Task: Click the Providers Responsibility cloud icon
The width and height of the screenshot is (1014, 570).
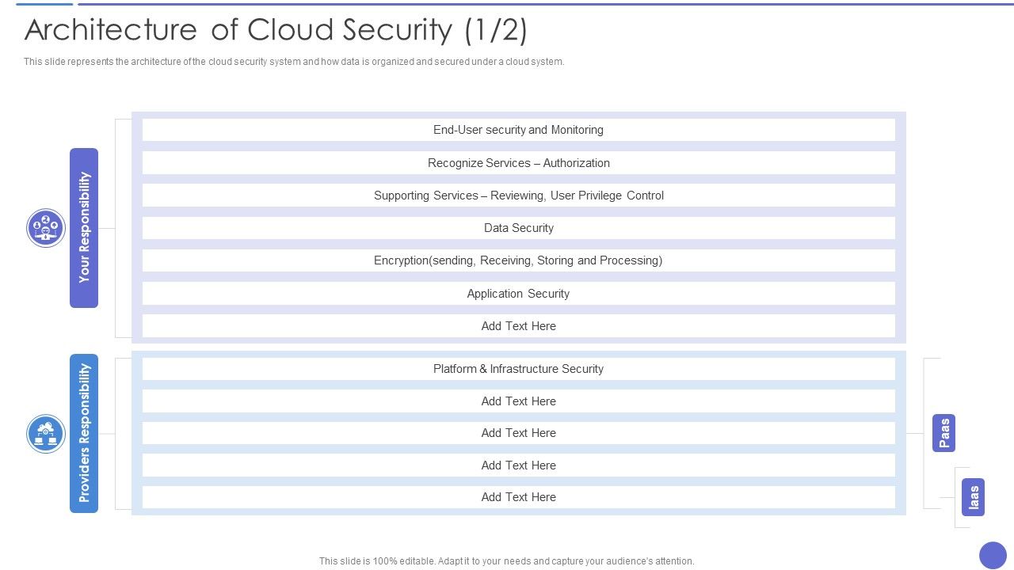Action: point(46,434)
